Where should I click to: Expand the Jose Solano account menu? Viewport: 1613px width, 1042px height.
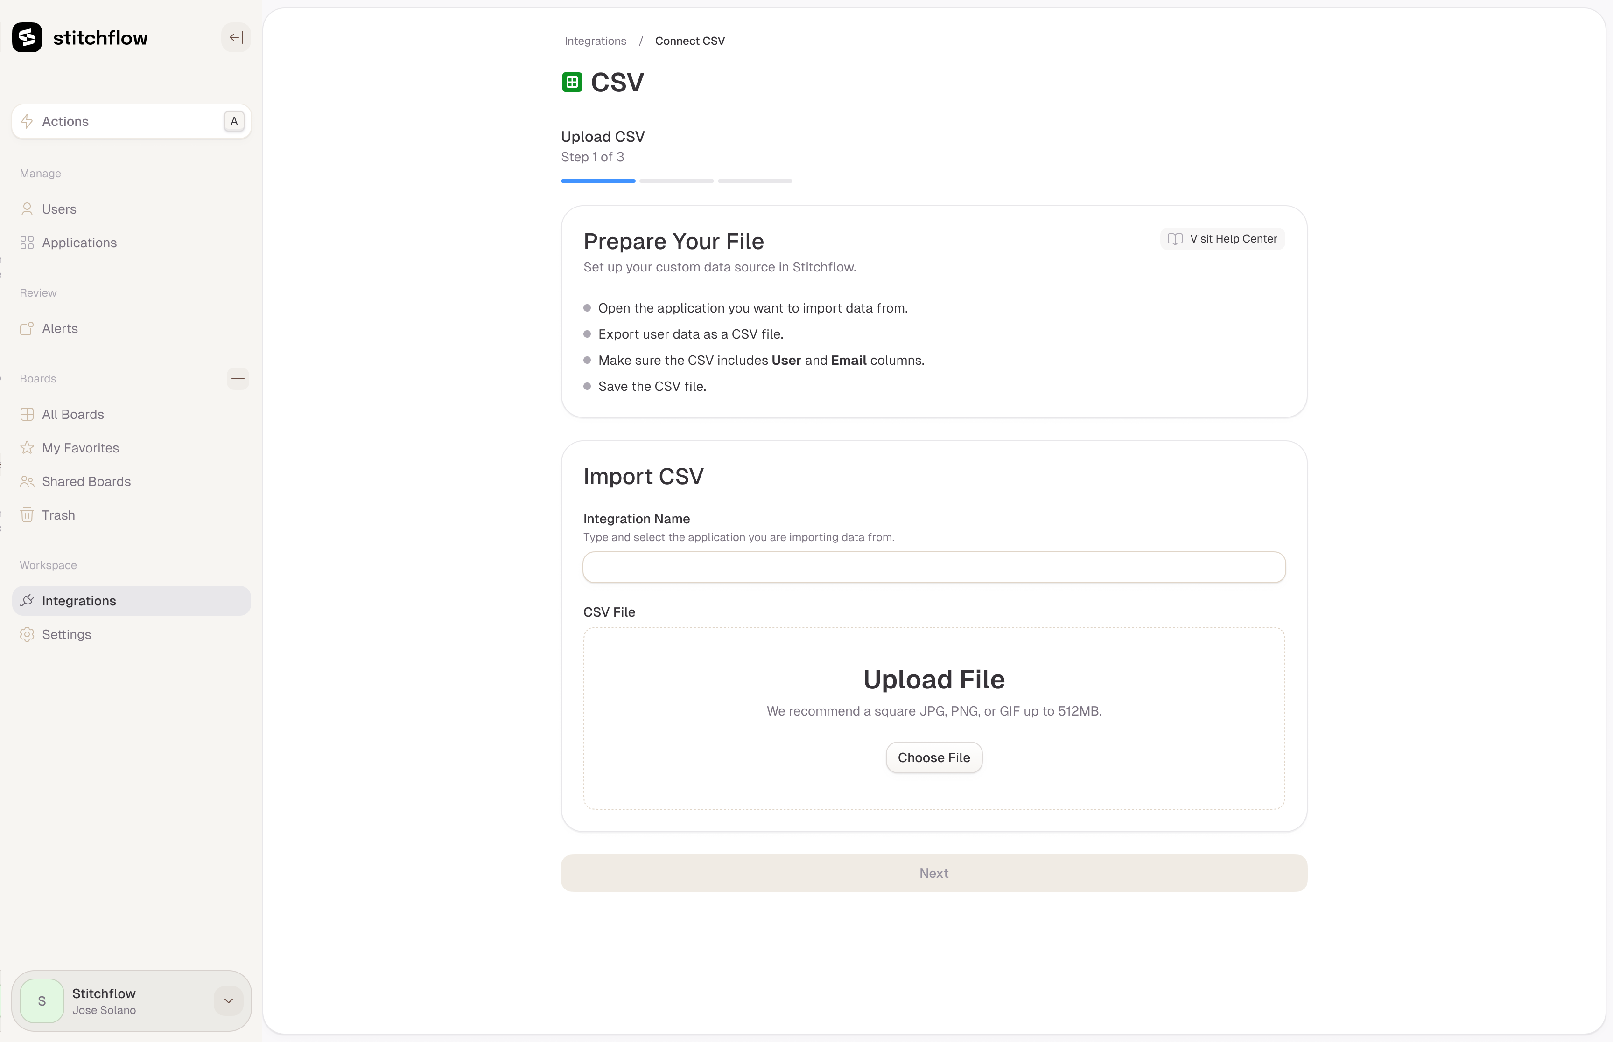point(228,1001)
